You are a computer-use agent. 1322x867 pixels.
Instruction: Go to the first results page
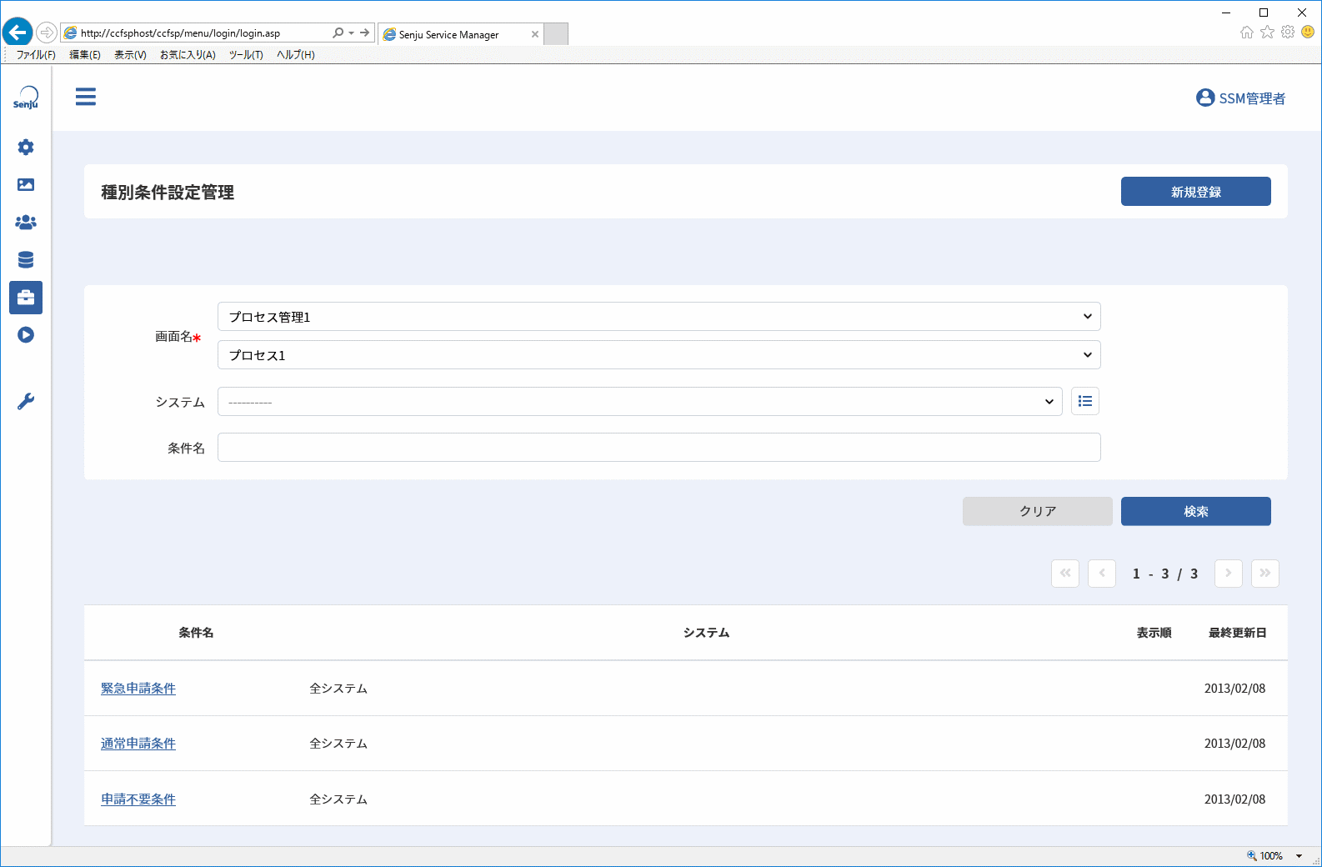click(x=1065, y=574)
